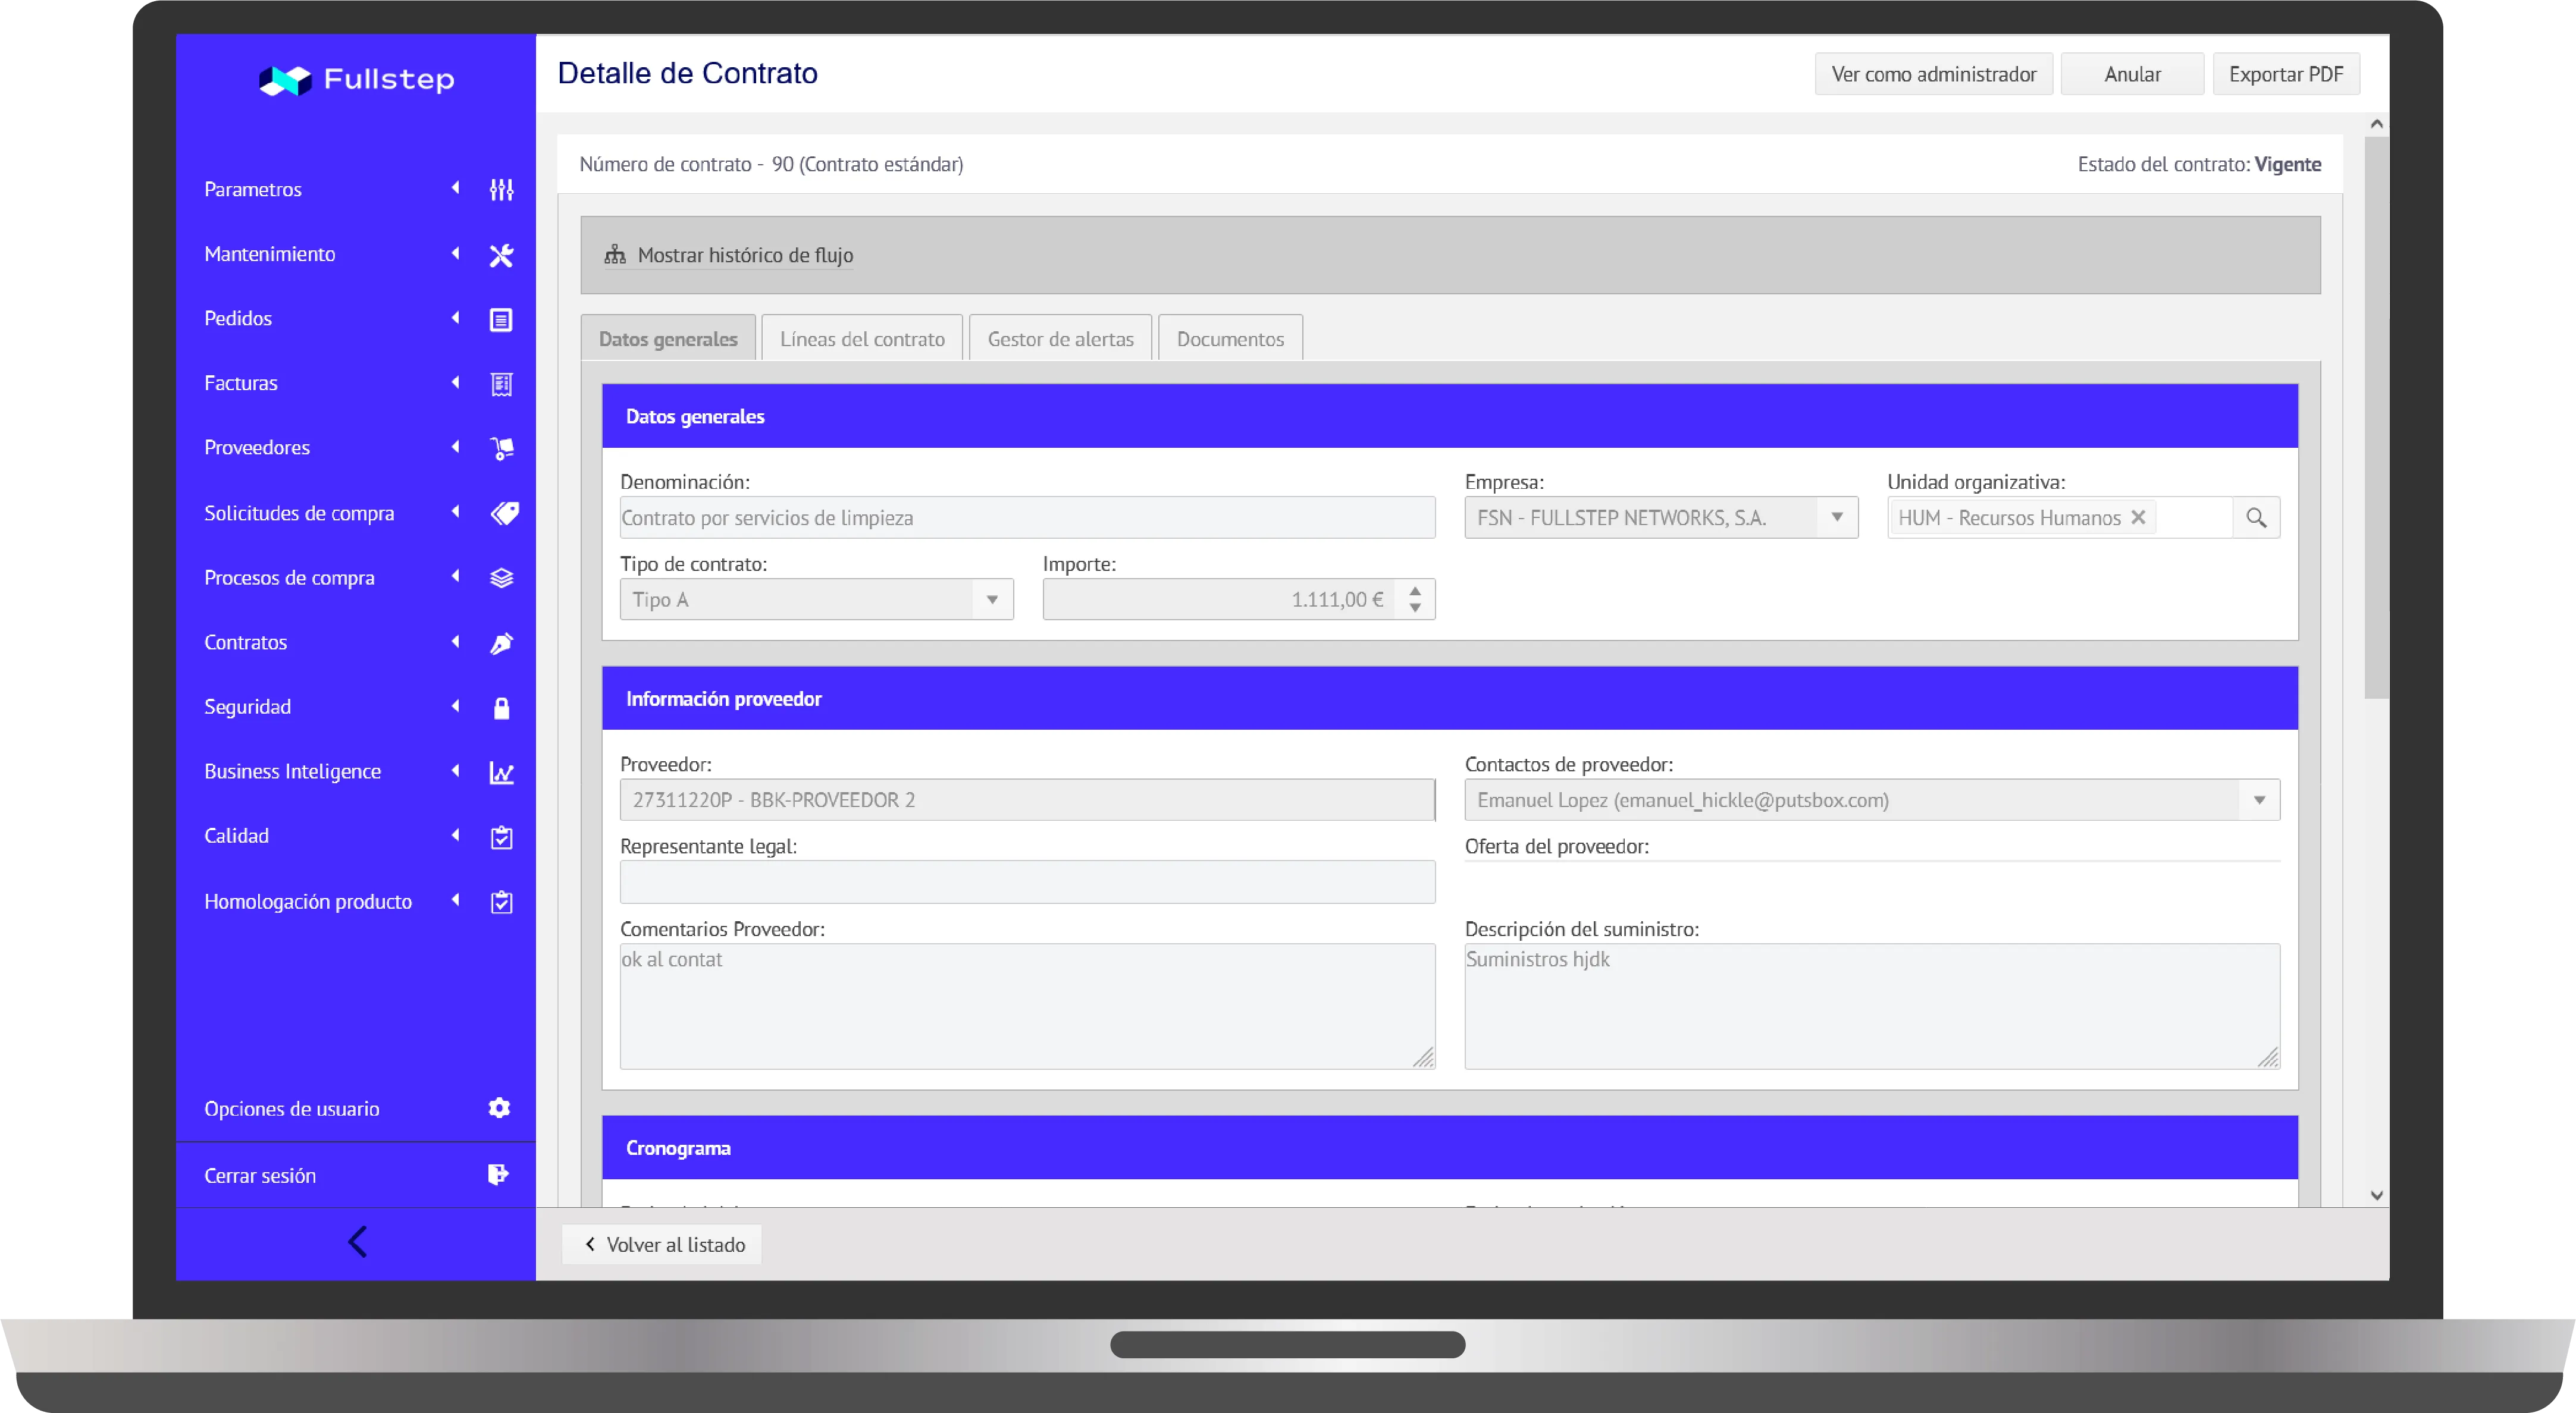Screen dimensions: 2576x1413
Task: Click the Contratos pen icon
Action: 501,643
